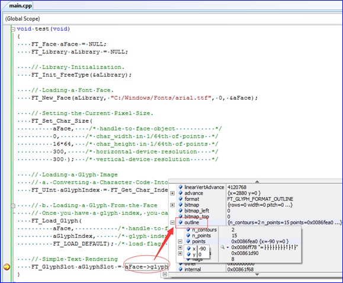Screen dimensions: 343x283
Task: Open the text visualizer magnifier icon
Action: coord(223,247)
